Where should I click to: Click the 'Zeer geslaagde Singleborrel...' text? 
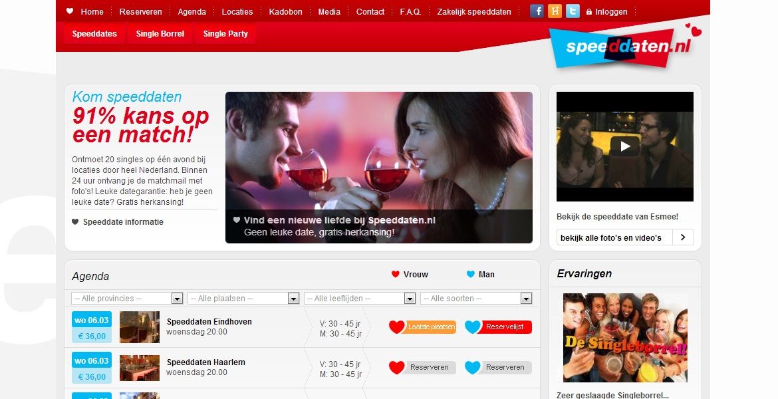point(613,395)
